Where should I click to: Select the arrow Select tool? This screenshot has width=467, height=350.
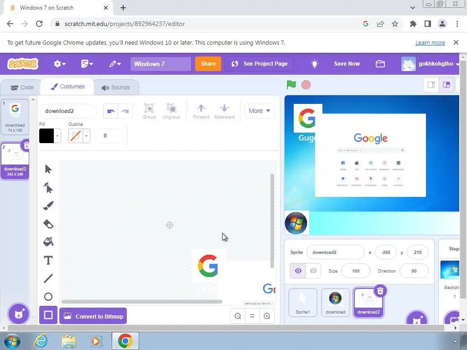tap(48, 169)
